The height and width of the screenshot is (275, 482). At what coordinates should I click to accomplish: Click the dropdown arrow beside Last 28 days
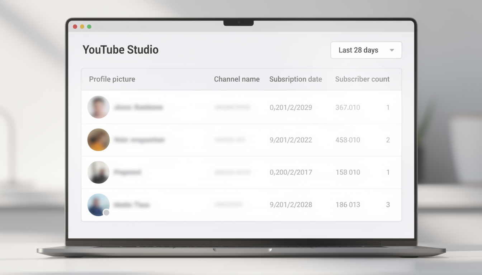pos(392,50)
